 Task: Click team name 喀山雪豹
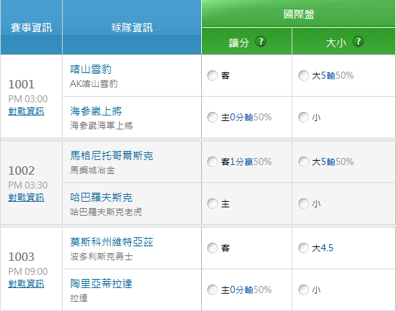pyautogui.click(x=90, y=69)
